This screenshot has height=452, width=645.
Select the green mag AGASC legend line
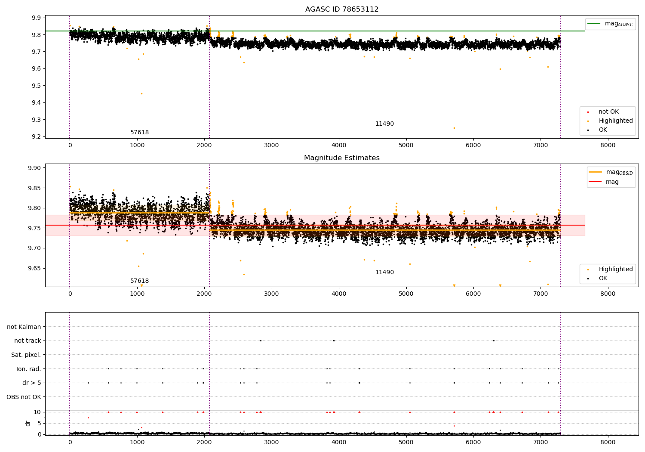(x=594, y=24)
